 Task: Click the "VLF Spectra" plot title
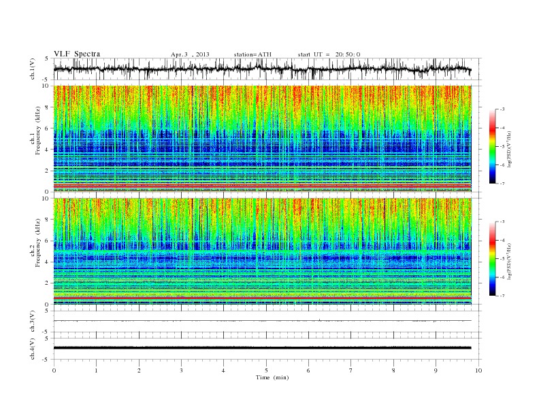pos(77,54)
